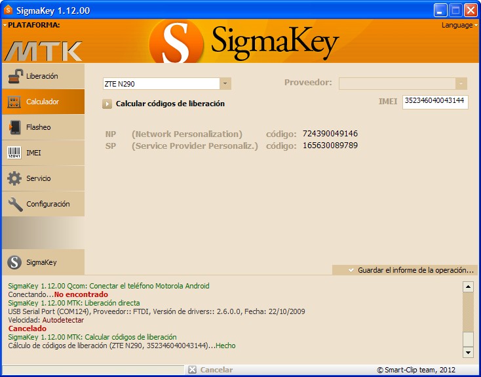Click the SP code 165630089789
Viewport: 481px width, 377px height.
(330, 145)
